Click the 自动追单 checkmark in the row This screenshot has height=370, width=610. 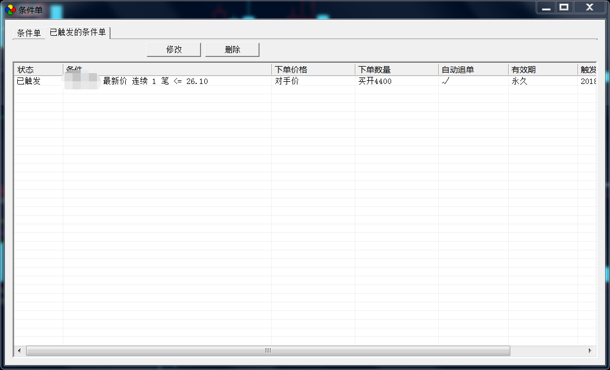446,81
